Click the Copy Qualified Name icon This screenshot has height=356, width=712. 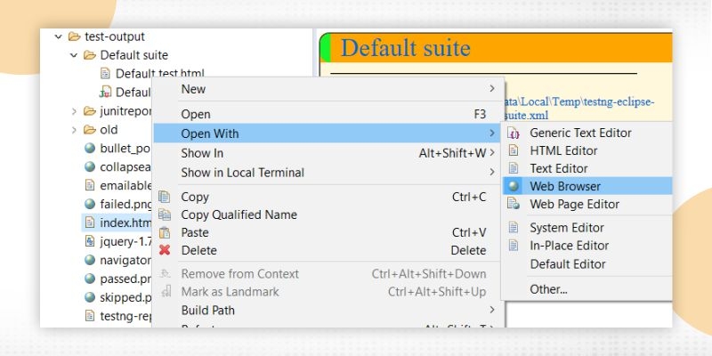[x=164, y=214]
